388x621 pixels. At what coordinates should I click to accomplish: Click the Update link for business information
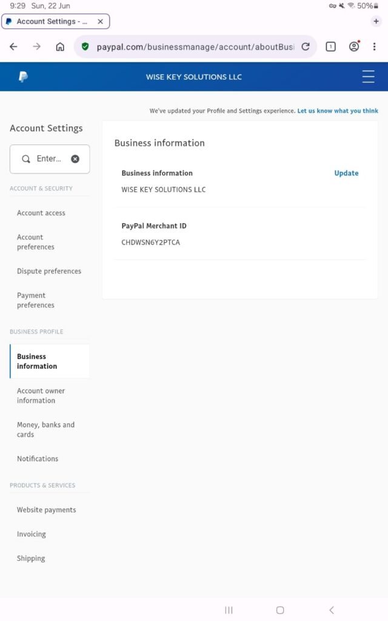click(x=346, y=173)
